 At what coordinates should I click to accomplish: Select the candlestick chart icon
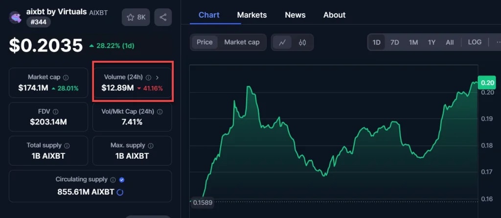tap(302, 42)
